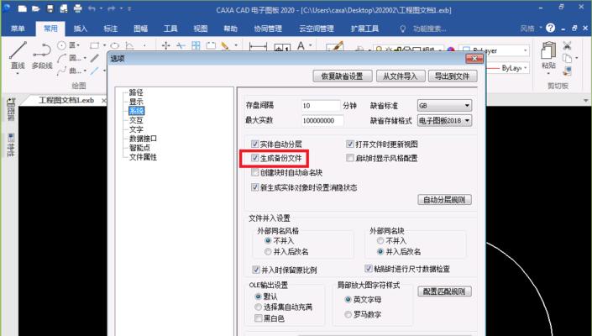Click the color wheel icon in ribbon
This screenshot has height=336, width=592.
point(451,50)
